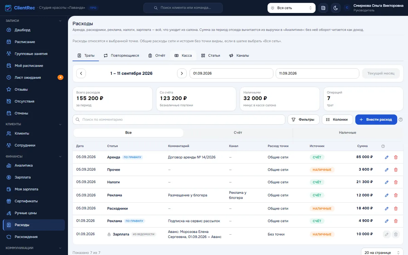This screenshot has height=255, width=408.
Task: Edit the Расходники 18 400 ₽ expense
Action: [387, 208]
